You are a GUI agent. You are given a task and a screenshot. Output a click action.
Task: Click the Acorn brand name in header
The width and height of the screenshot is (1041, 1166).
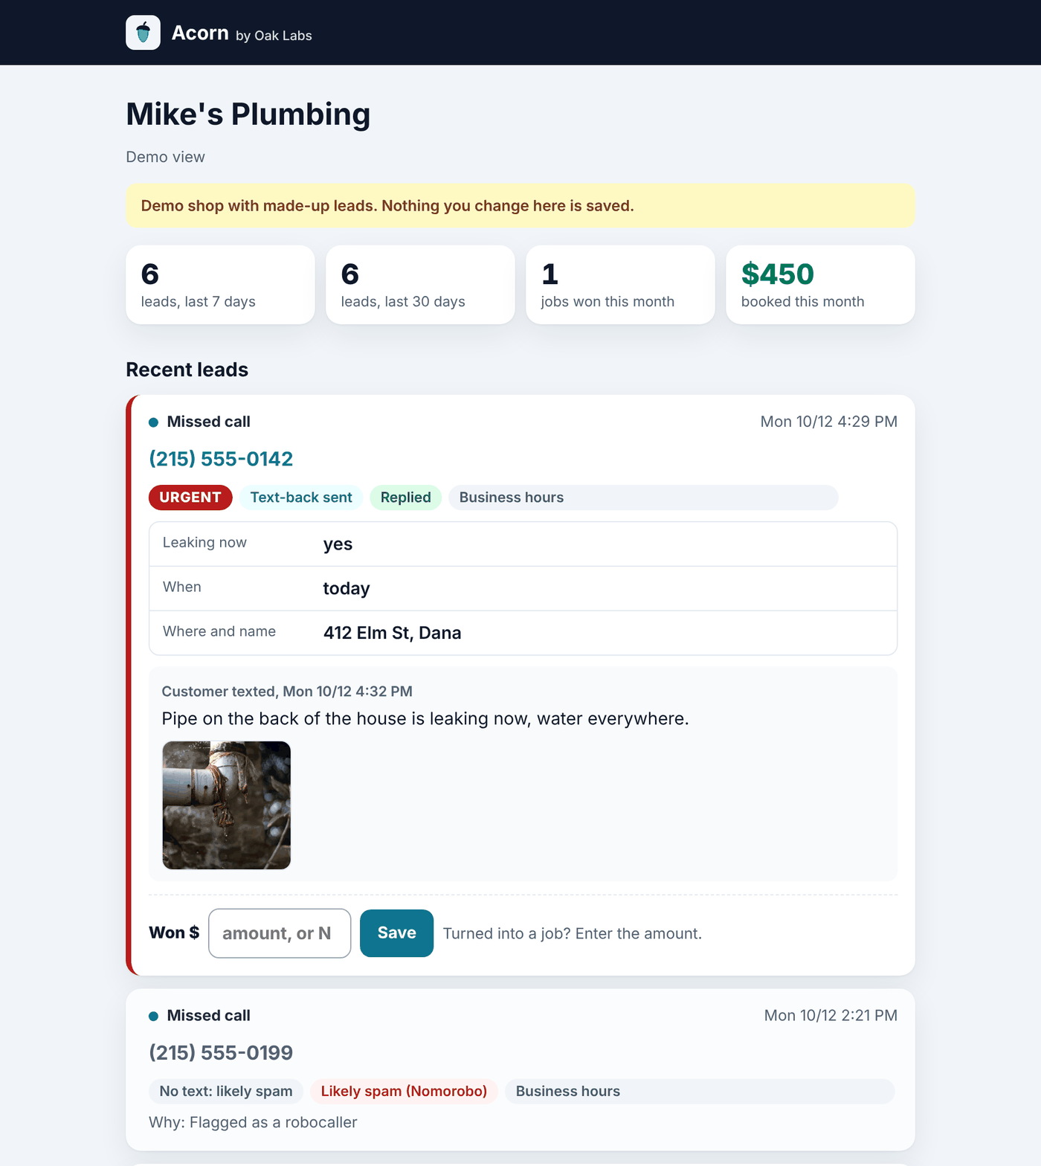pyautogui.click(x=200, y=33)
